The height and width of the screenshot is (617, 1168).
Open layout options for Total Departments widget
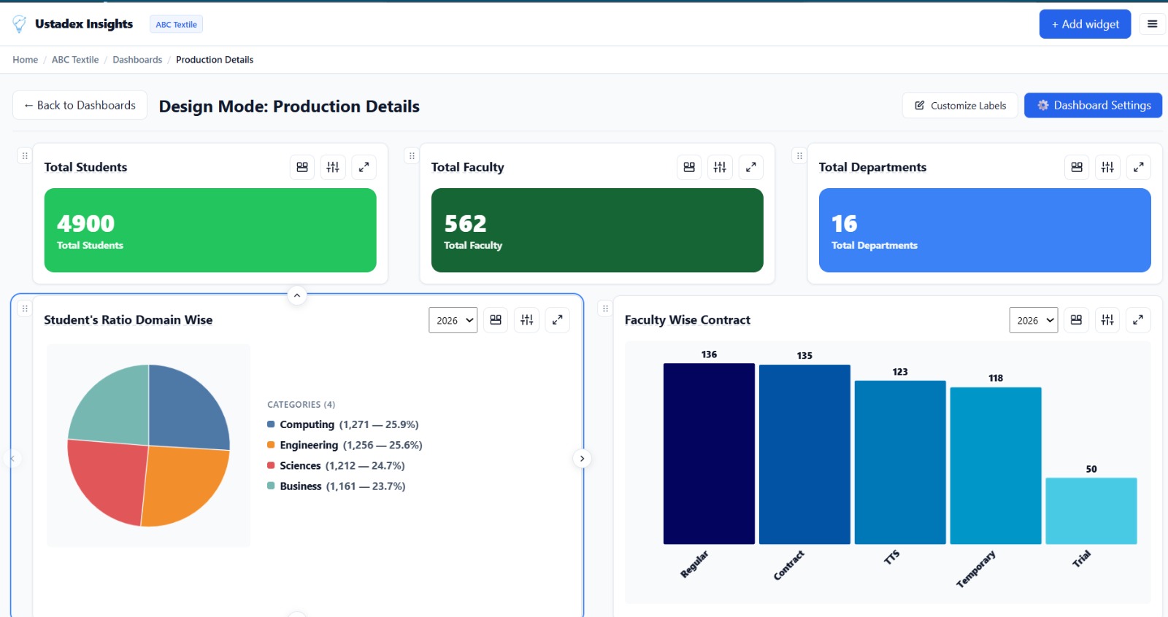point(1077,167)
